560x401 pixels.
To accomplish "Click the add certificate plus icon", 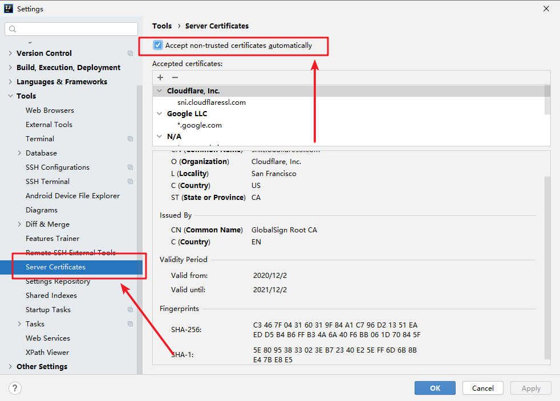I will click(160, 77).
